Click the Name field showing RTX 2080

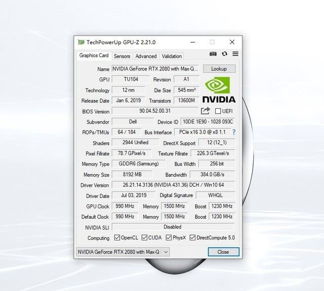coord(155,69)
